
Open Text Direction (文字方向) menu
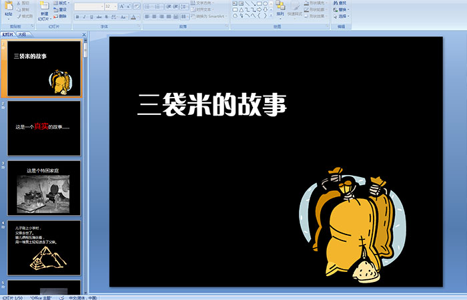pos(203,3)
